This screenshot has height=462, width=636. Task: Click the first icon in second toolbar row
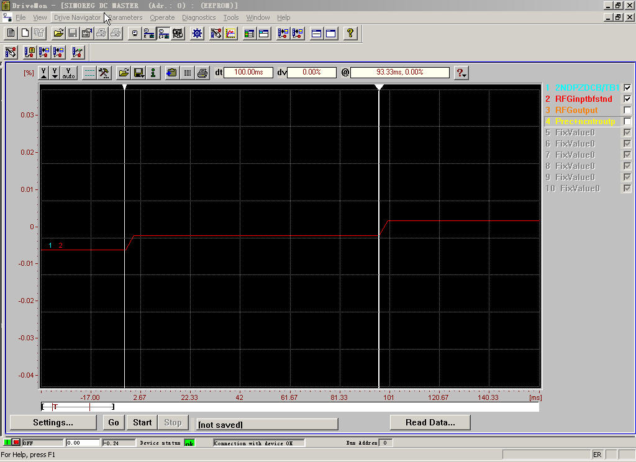point(11,52)
